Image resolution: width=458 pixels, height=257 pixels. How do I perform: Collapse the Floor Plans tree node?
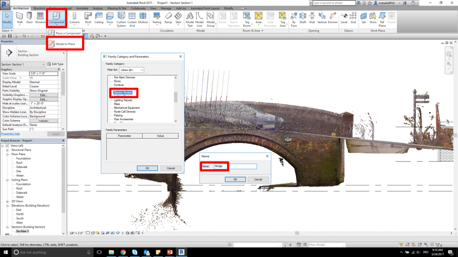point(8,154)
